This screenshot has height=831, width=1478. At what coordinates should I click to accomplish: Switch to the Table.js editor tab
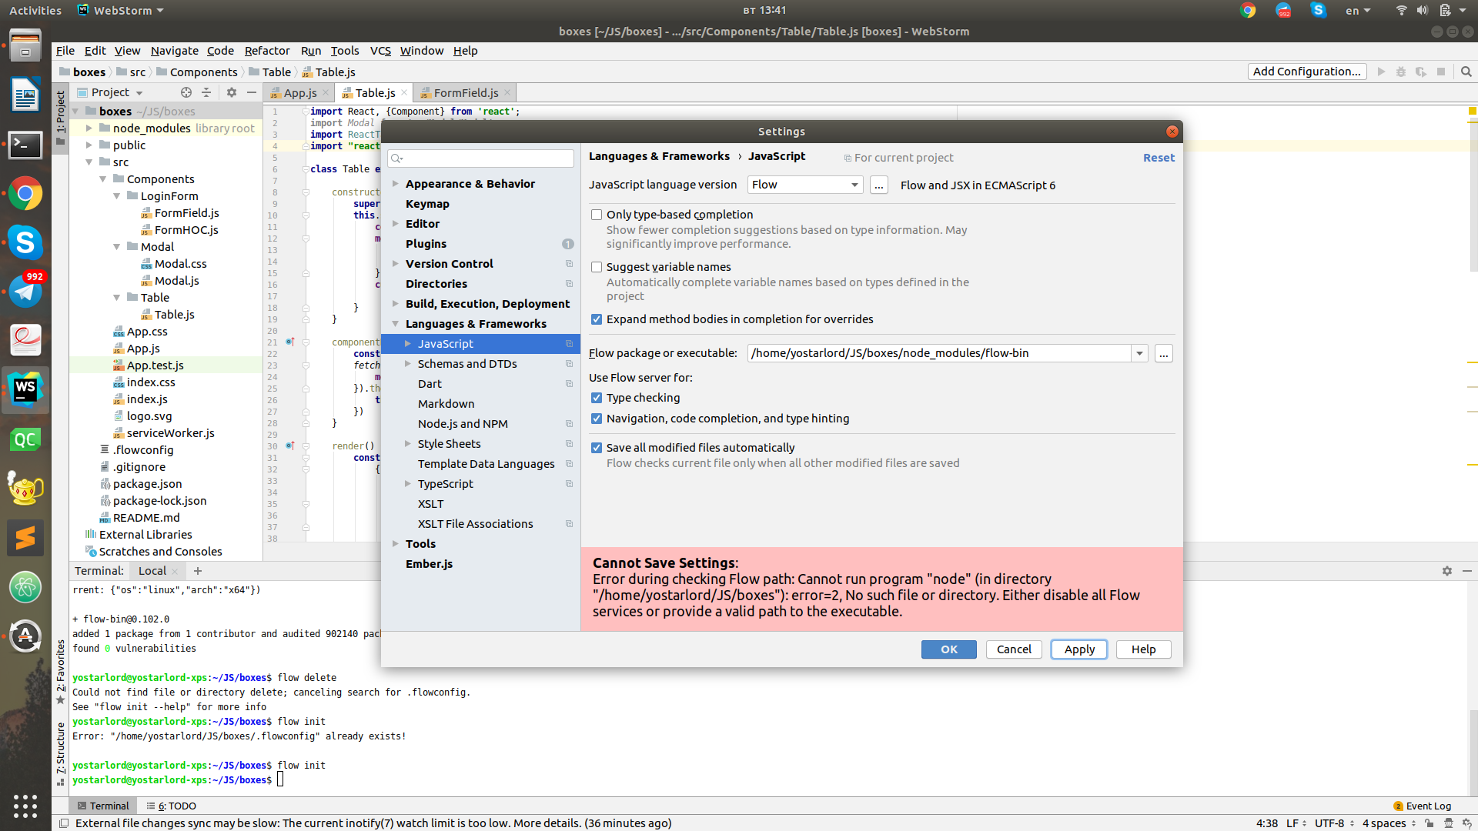375,93
